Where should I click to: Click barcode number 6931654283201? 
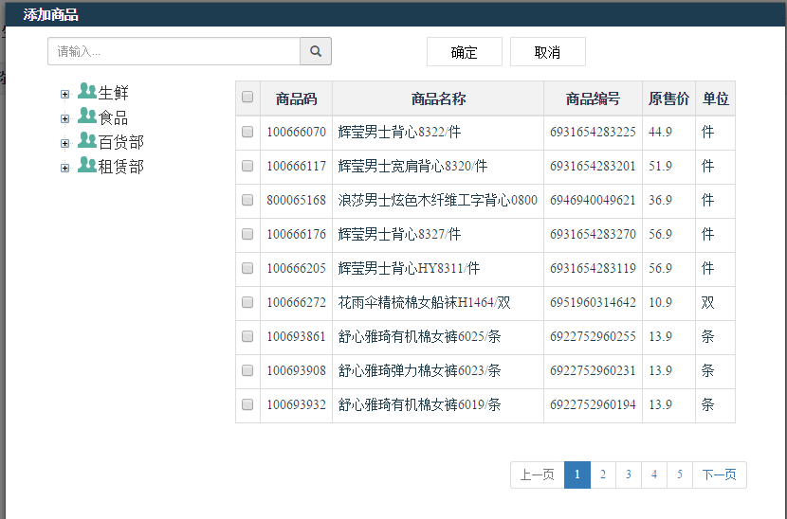click(593, 166)
